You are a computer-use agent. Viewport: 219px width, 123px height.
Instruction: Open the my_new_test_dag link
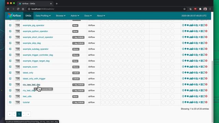[31, 84]
